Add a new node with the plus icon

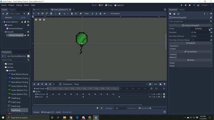pos(3,14)
